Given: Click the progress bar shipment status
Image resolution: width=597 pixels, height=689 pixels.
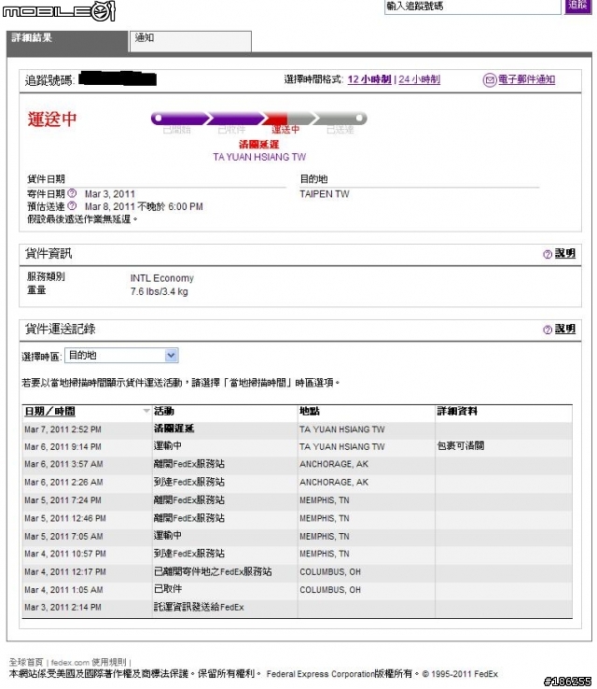Looking at the screenshot, I should (x=259, y=119).
